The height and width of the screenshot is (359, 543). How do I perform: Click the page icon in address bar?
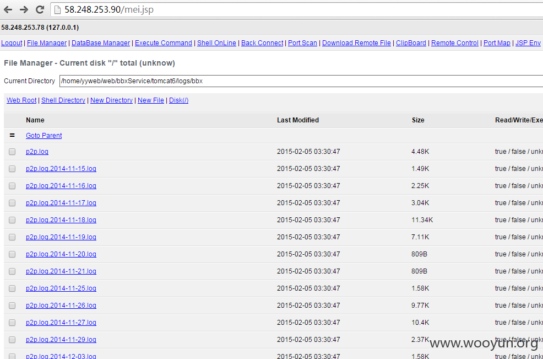(57, 10)
